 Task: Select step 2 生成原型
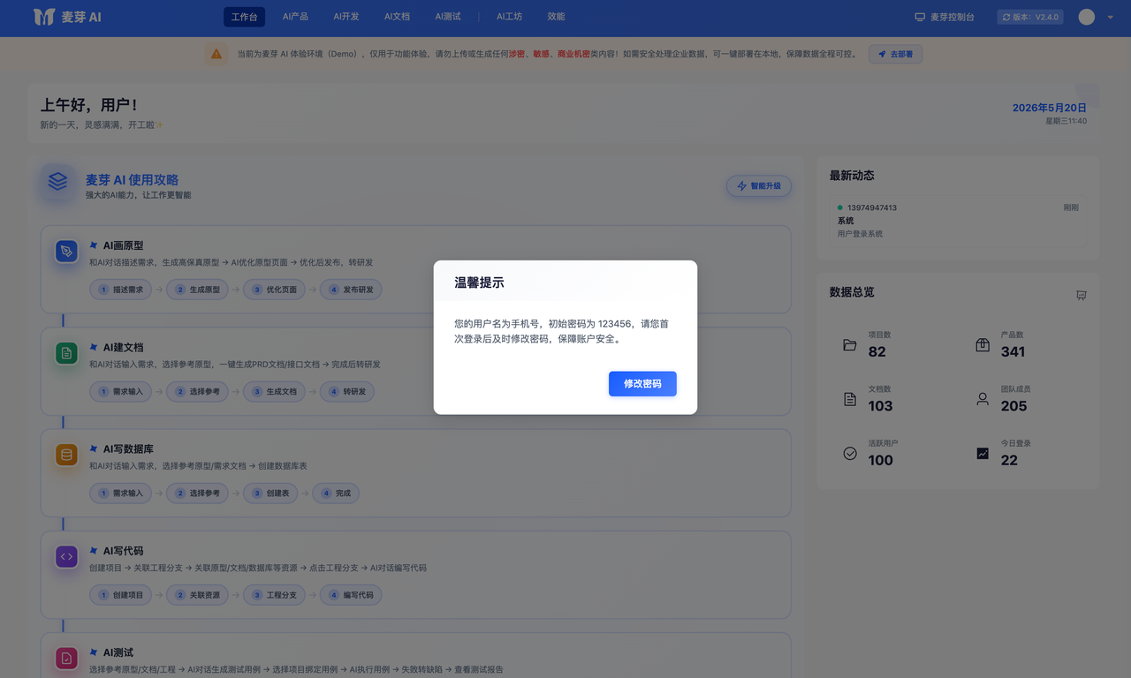pos(198,290)
